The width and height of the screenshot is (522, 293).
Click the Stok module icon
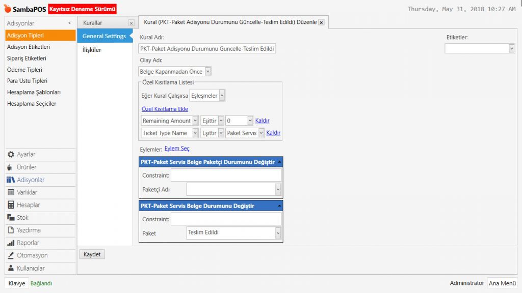[11, 218]
